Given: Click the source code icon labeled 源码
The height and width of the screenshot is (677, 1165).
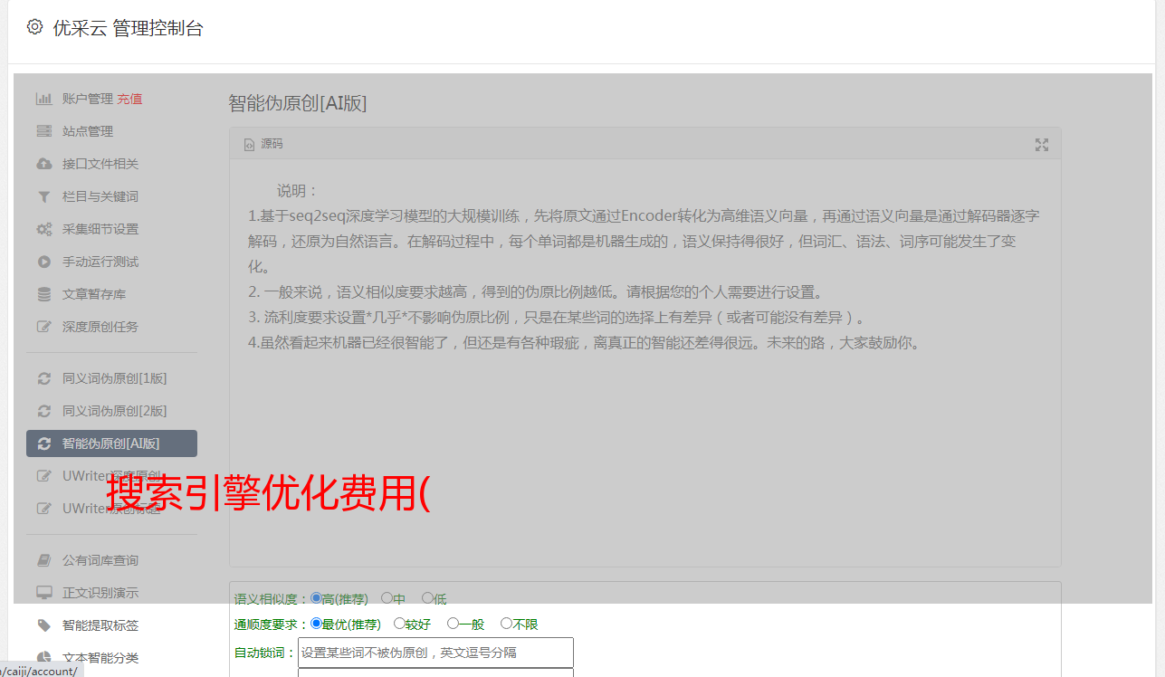Looking at the screenshot, I should 249,145.
